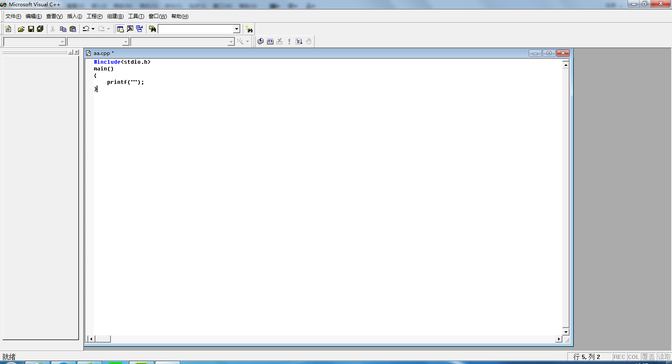Click the Stop Build icon

[x=280, y=41]
